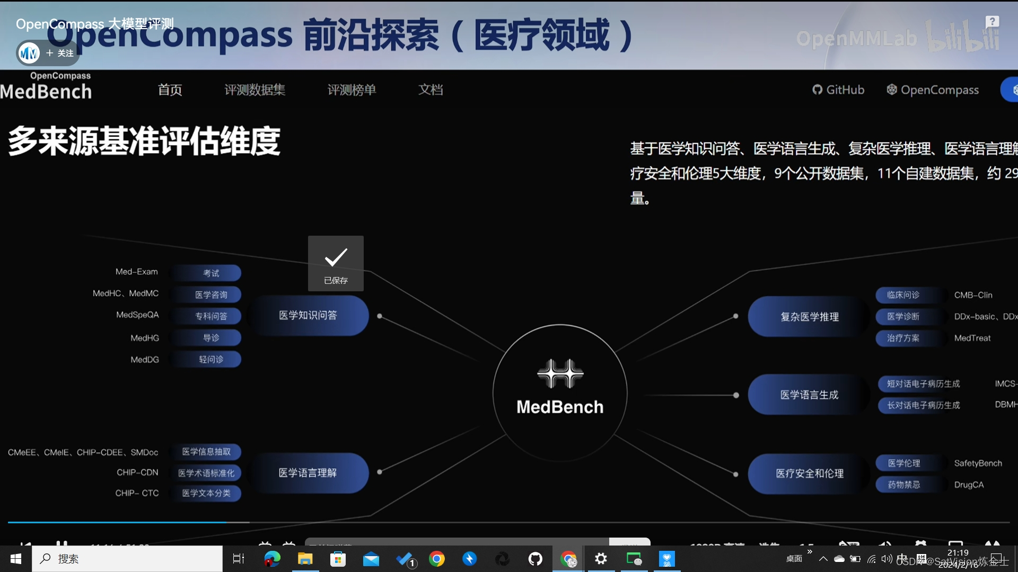Click the 桌面 toolbar on taskbar
The image size is (1018, 572).
pos(794,559)
